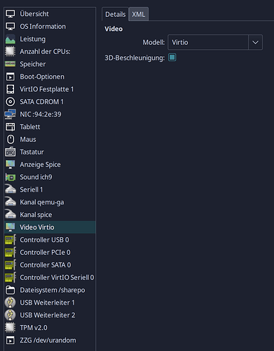Switch to the XML tab
This screenshot has width=274, height=351.
[x=139, y=14]
